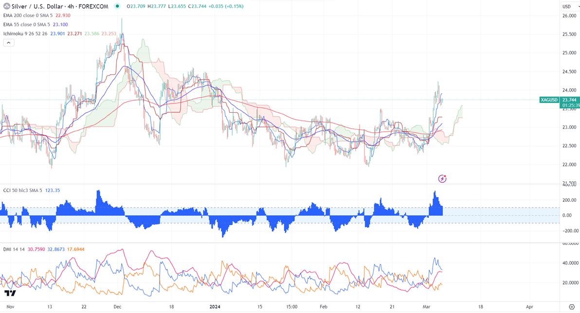Click the 15:00 label on time axis
Image resolution: width=580 pixels, height=313 pixels.
pyautogui.click(x=291, y=307)
